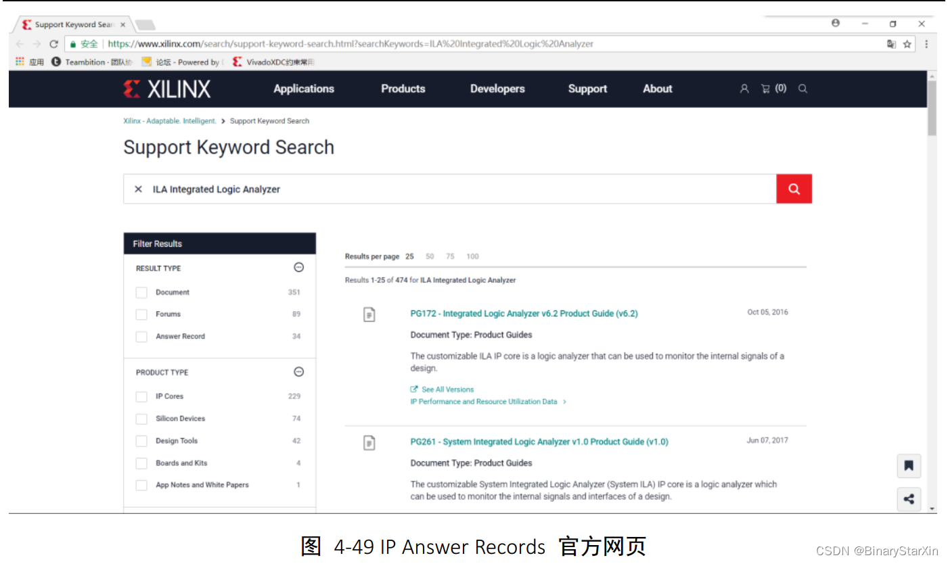Click the bookmark star in address bar

pyautogui.click(x=907, y=44)
